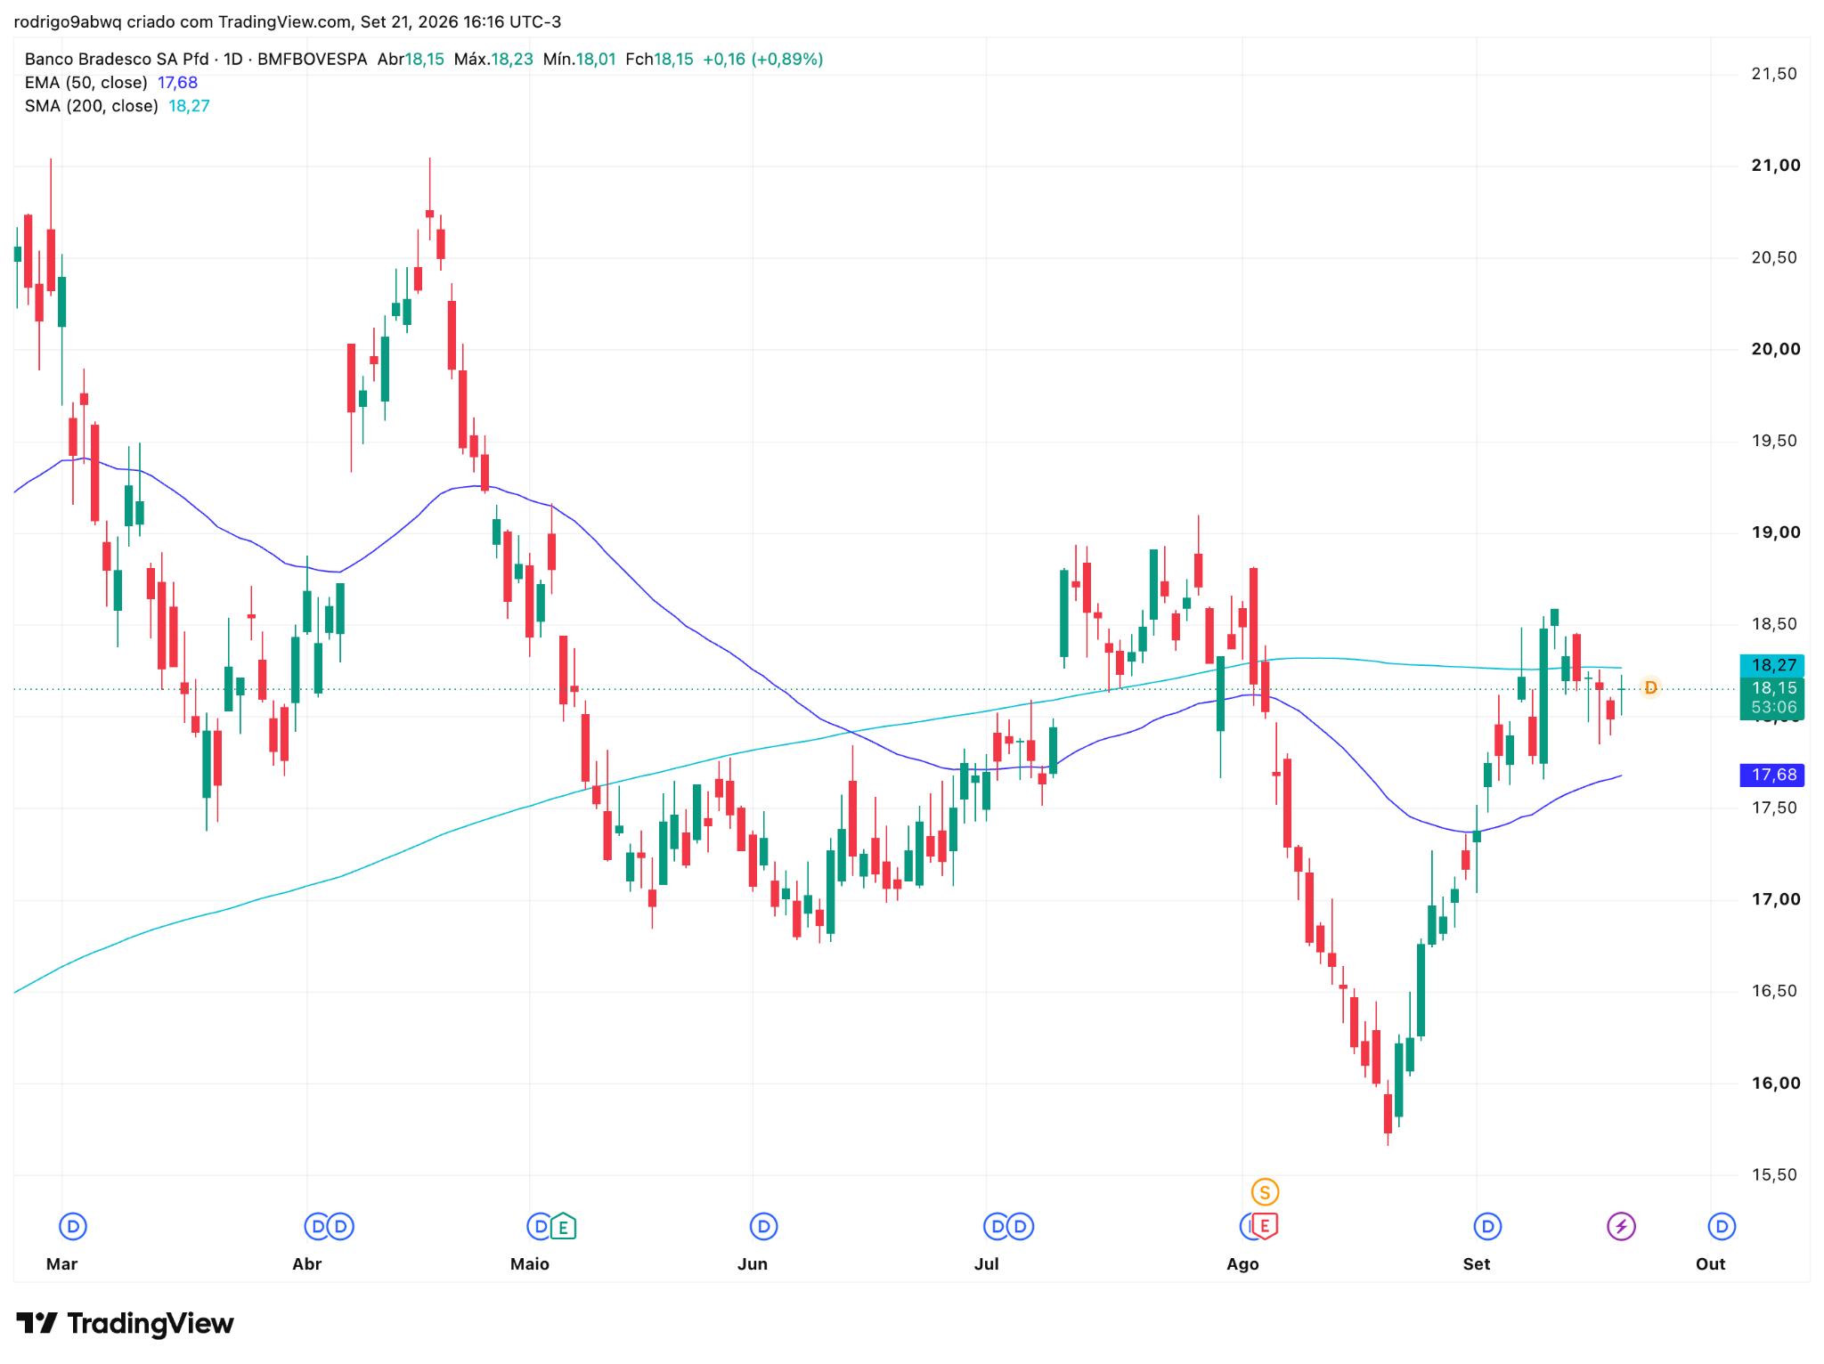The width and height of the screenshot is (1824, 1364).
Task: Click the Mar label on time axis
Action: pyautogui.click(x=61, y=1264)
